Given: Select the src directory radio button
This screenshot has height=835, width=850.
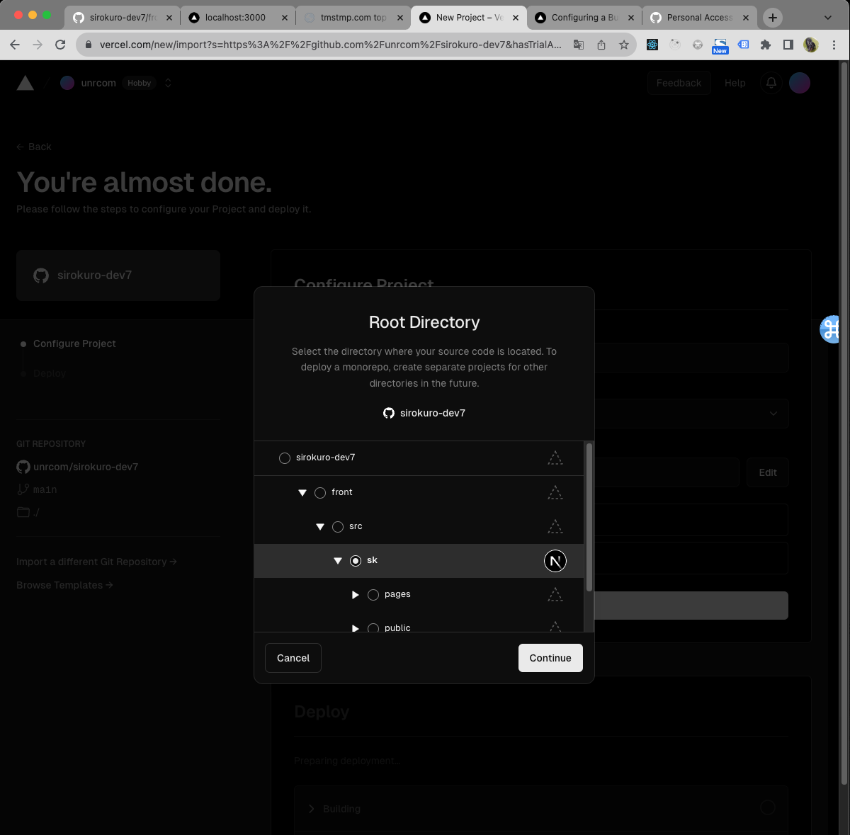Looking at the screenshot, I should click(x=338, y=527).
